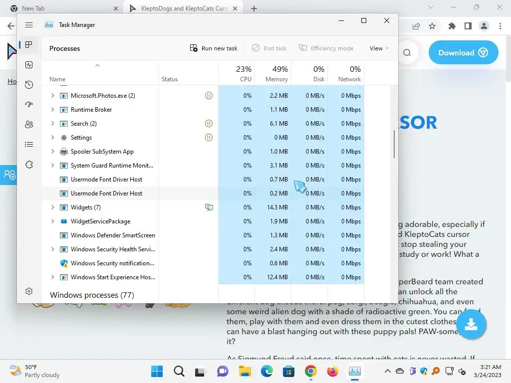Open Chrome extensions puzzle icon

[452, 26]
